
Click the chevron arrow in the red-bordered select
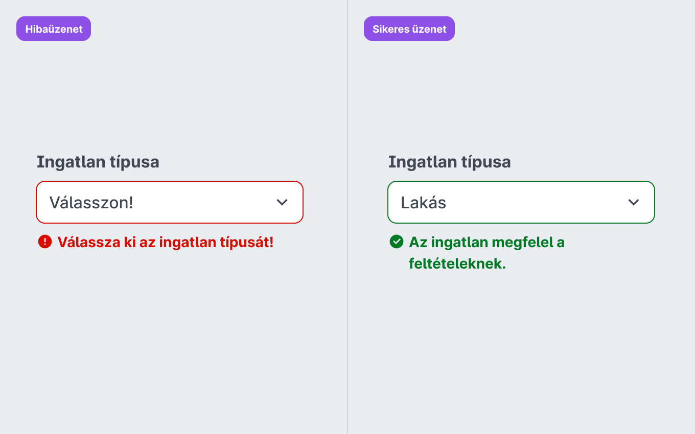[x=282, y=202]
